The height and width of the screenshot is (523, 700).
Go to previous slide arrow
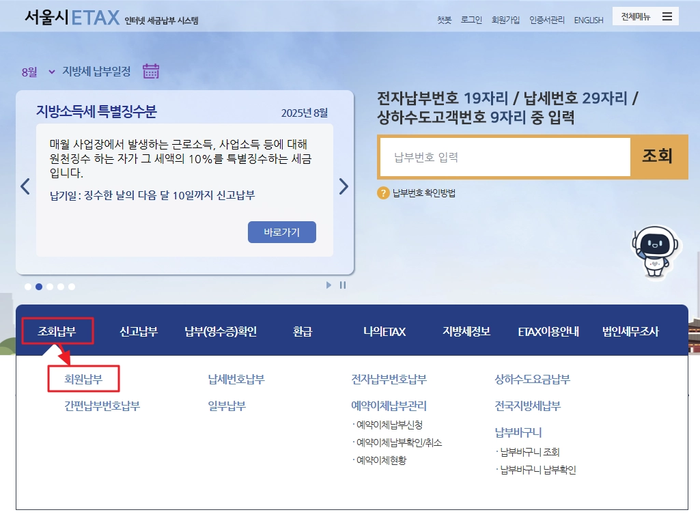click(x=25, y=186)
